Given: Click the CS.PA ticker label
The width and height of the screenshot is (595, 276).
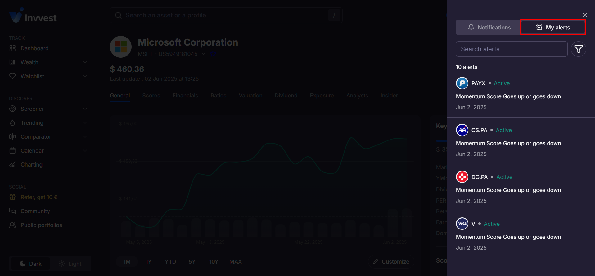Looking at the screenshot, I should coord(479,130).
